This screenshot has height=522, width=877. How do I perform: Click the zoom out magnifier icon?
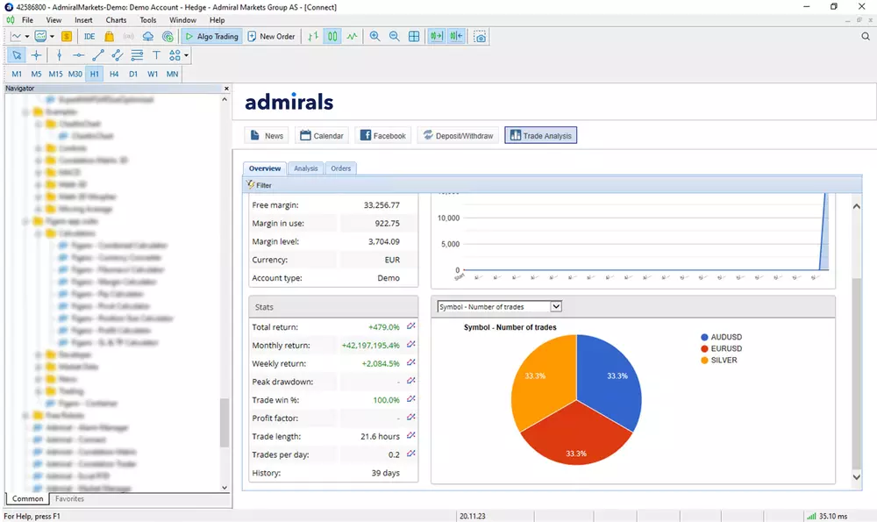pyautogui.click(x=394, y=37)
